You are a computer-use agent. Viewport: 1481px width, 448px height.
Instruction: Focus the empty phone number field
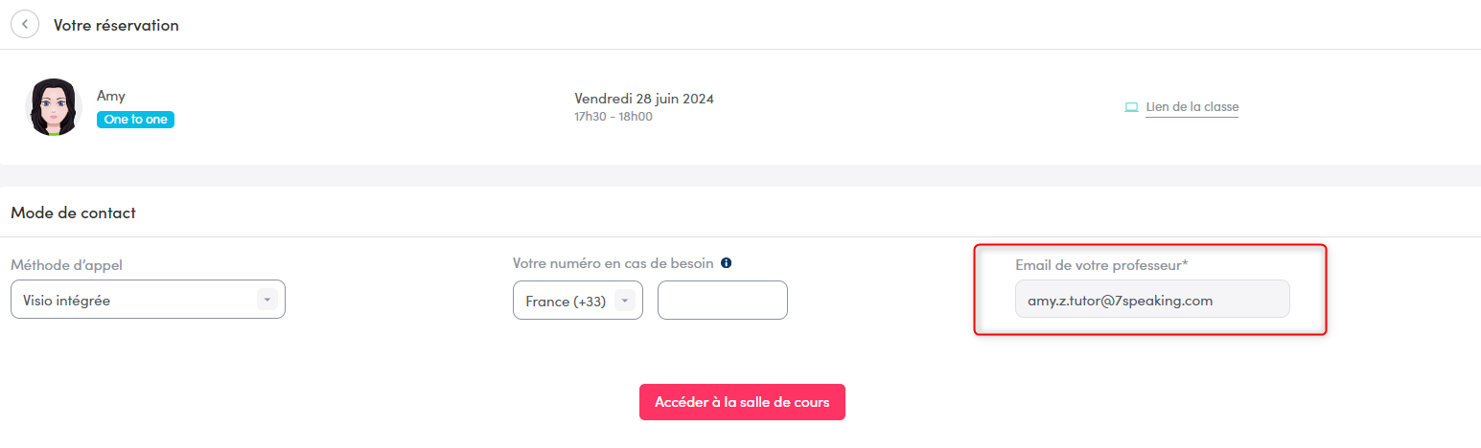(723, 301)
